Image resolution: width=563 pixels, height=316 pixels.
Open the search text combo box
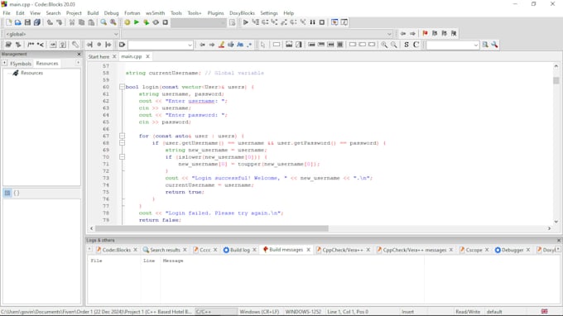[x=161, y=45]
